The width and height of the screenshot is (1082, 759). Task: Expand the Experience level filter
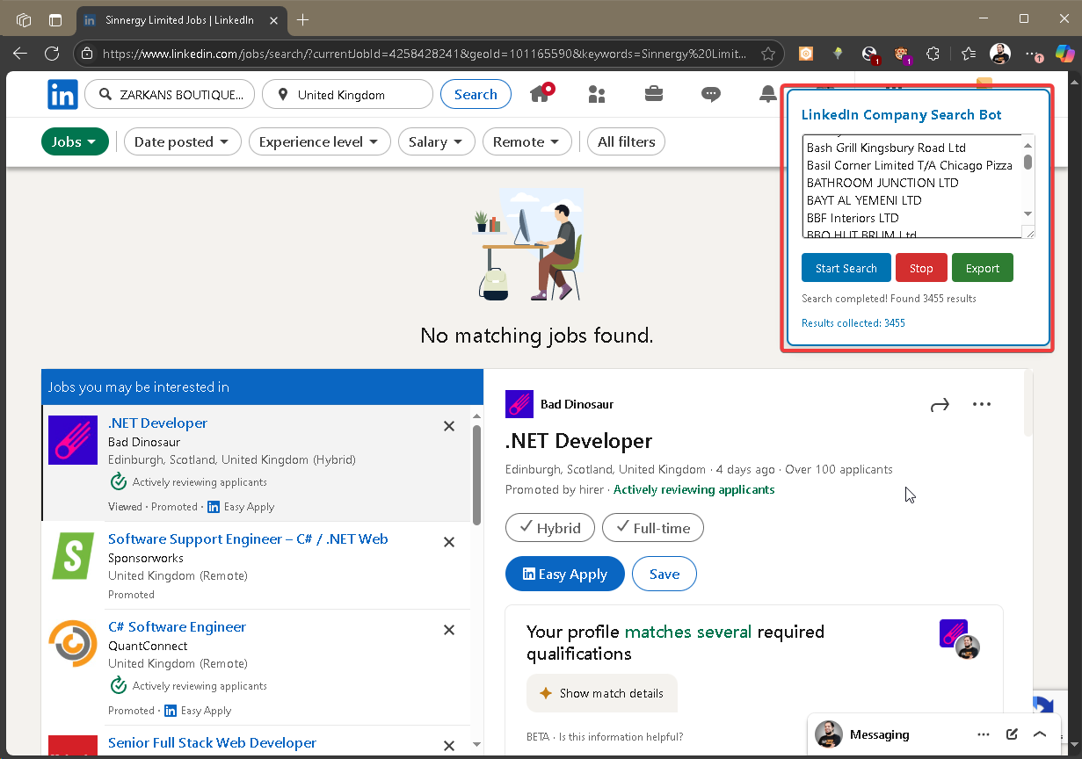point(320,141)
